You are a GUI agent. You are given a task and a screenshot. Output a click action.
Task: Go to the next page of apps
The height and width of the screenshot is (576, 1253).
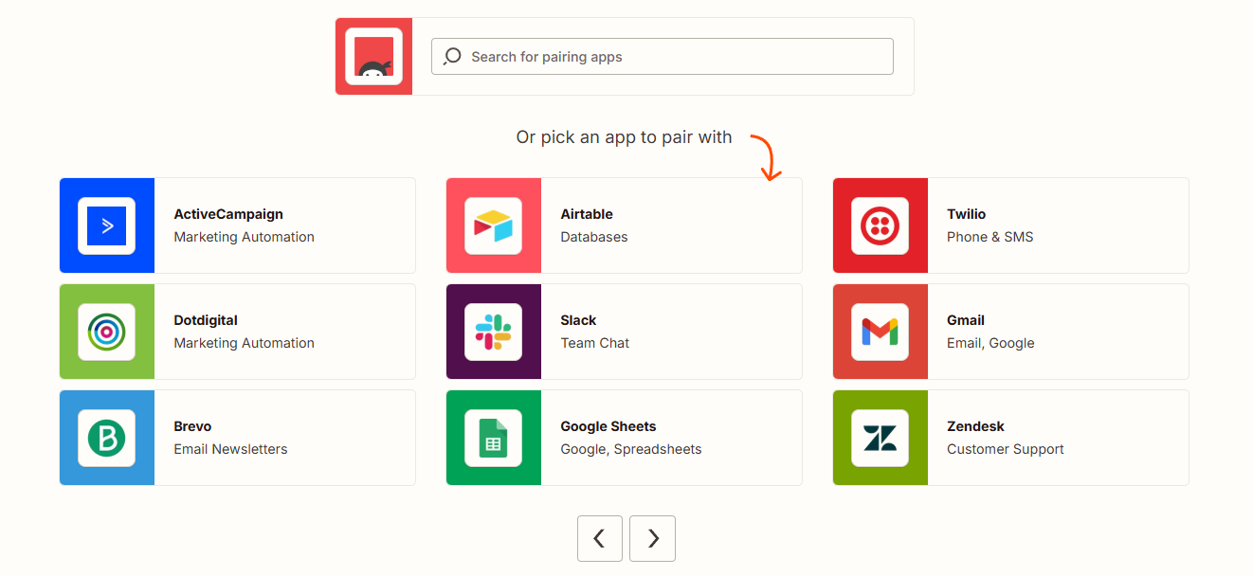click(652, 538)
